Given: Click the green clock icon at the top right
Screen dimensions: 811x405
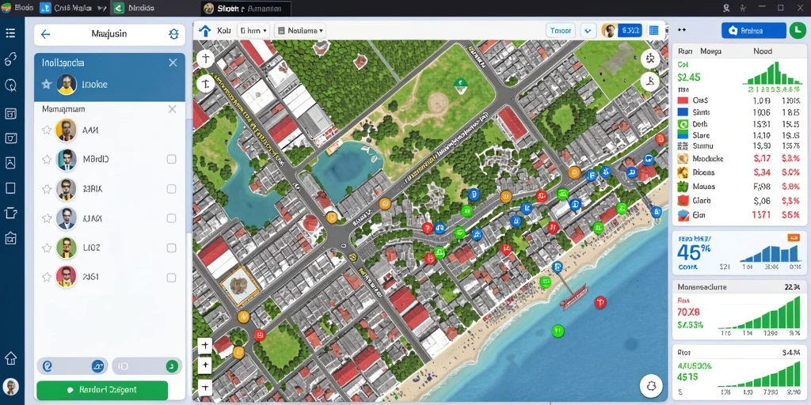Looking at the screenshot, I should [x=797, y=31].
